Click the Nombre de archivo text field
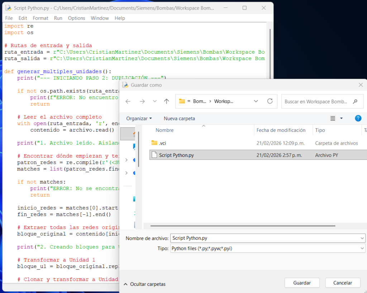The height and width of the screenshot is (293, 367). 265,238
